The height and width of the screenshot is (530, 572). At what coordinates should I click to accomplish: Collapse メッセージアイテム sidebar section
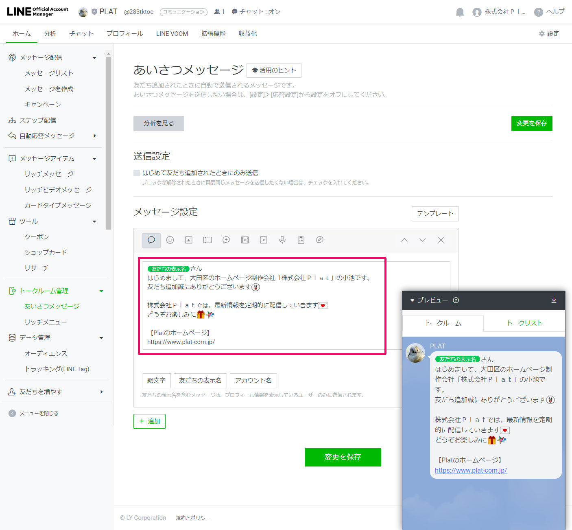point(94,159)
